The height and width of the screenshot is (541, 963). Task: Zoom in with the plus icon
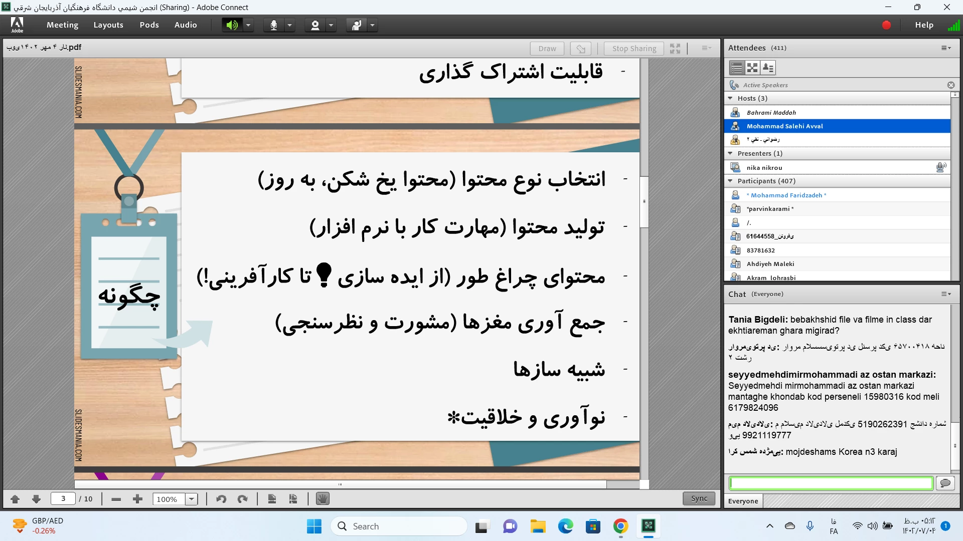tap(137, 499)
